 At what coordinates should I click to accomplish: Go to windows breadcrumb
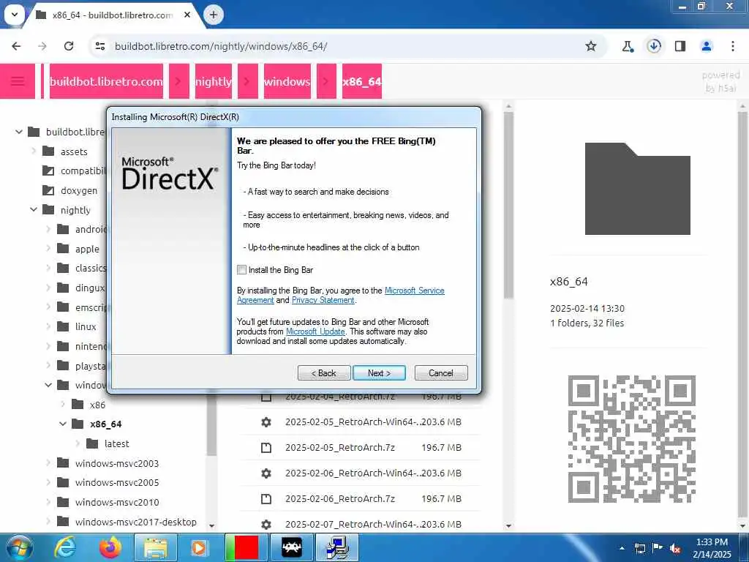[287, 81]
